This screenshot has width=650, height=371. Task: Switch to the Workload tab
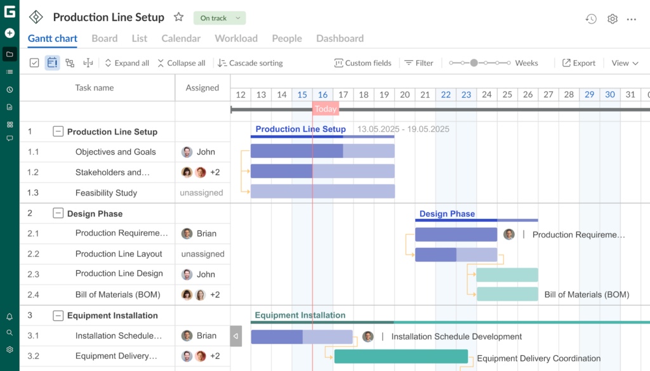point(236,39)
